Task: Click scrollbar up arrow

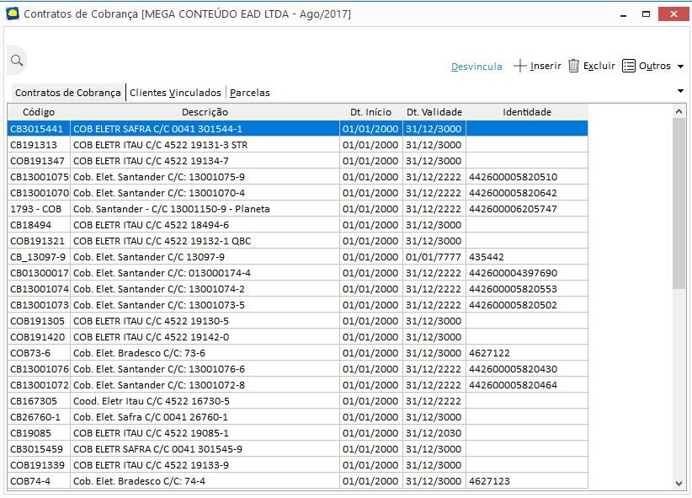Action: pyautogui.click(x=679, y=112)
